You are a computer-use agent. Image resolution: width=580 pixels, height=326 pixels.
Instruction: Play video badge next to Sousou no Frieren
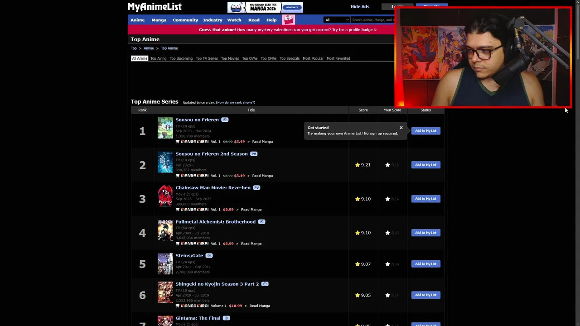pyautogui.click(x=225, y=120)
